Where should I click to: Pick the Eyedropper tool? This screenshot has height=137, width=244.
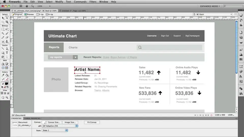tap(3, 75)
